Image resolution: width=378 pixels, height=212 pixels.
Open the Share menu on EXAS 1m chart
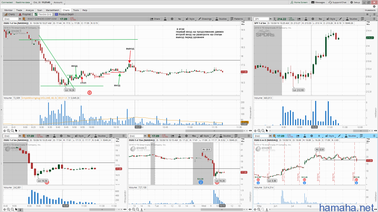click(155, 19)
